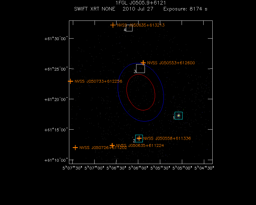Click the 5h05m00s right ascension label
The height and width of the screenshot is (205, 256).
[x=182, y=168]
